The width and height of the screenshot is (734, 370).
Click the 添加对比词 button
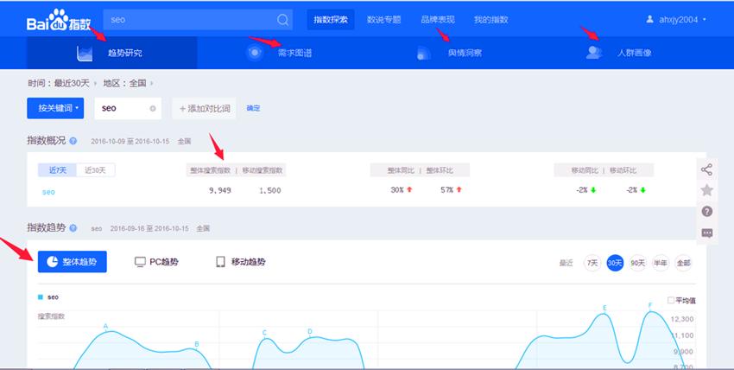click(205, 108)
